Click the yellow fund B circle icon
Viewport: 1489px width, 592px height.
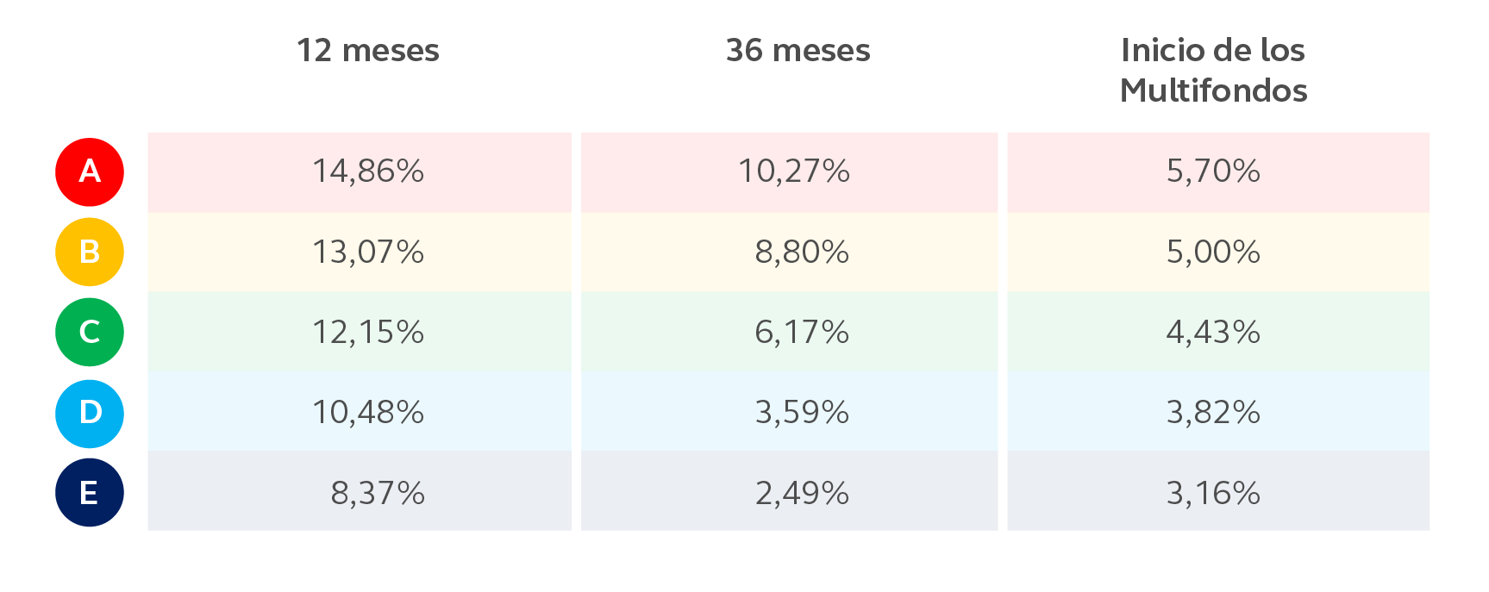[90, 252]
